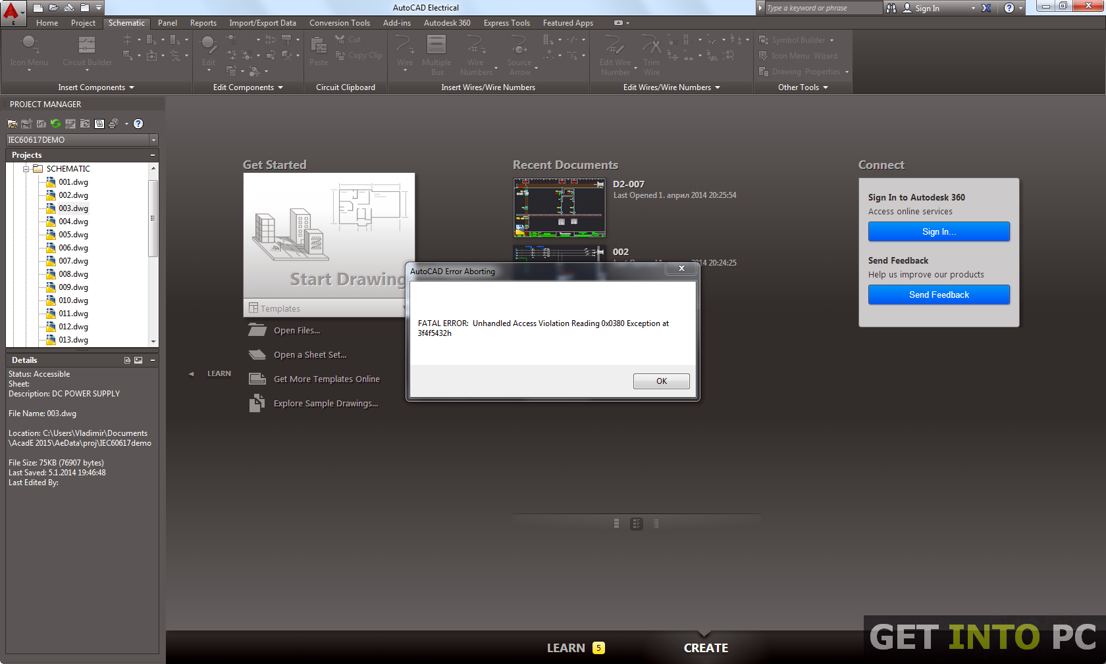Click OK in the Error Aborting dialog
This screenshot has width=1106, height=664.
(x=662, y=381)
